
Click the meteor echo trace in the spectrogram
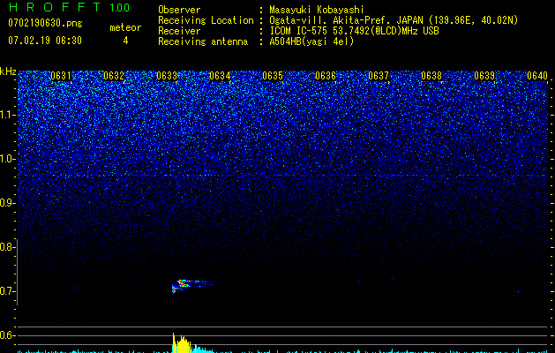tap(191, 285)
